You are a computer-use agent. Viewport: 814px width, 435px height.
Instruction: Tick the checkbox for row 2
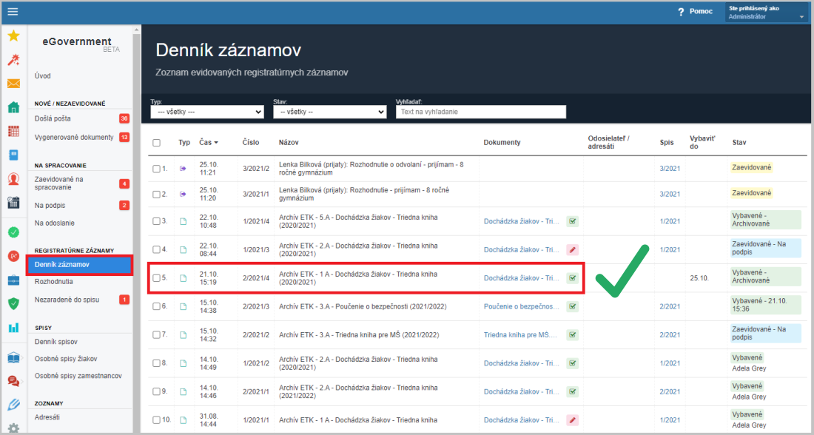point(156,194)
